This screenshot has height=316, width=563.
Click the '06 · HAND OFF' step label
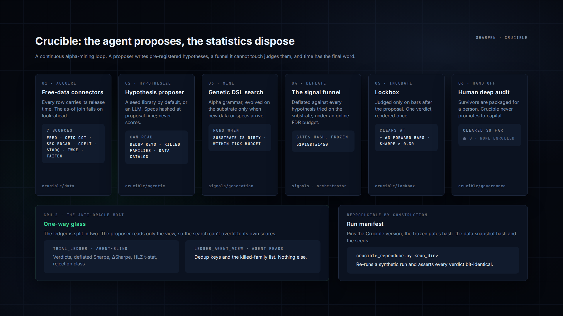click(477, 83)
